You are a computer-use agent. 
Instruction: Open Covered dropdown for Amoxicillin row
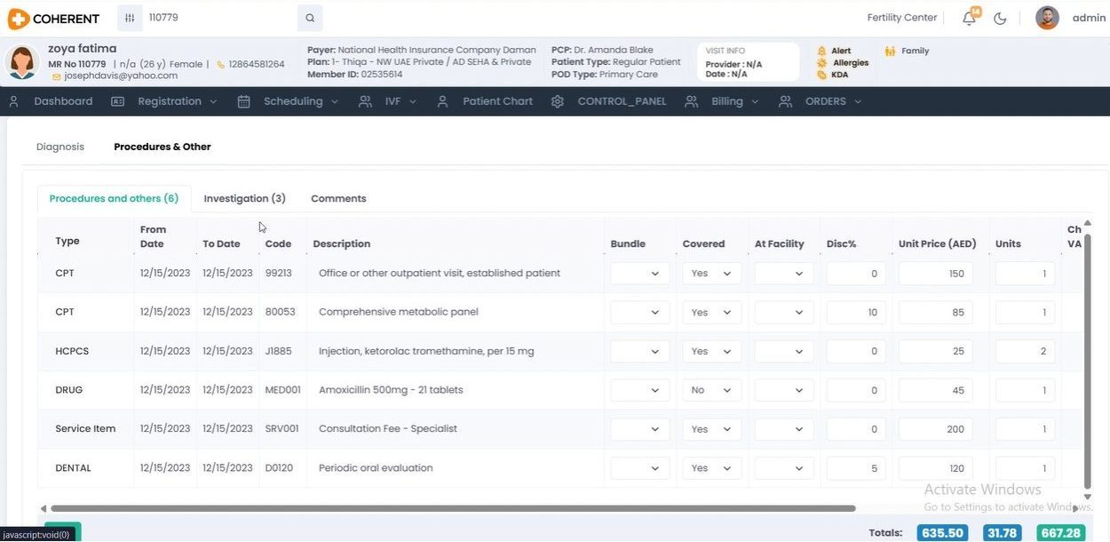point(711,390)
